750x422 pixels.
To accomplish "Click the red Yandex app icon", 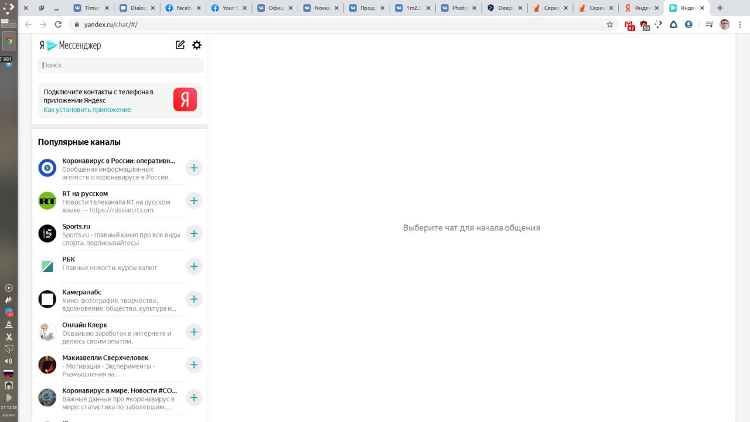I will coord(185,100).
